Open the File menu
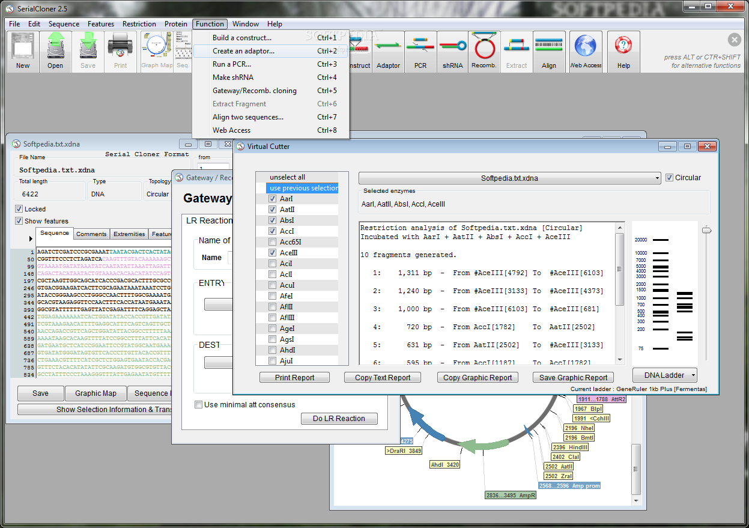Image resolution: width=749 pixels, height=528 pixels. [x=14, y=24]
